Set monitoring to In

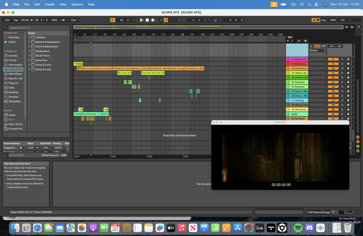tap(311, 46)
